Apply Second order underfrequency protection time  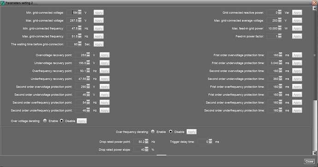pos(297,110)
